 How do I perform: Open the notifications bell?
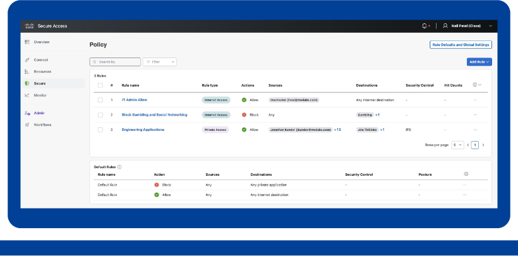(425, 26)
